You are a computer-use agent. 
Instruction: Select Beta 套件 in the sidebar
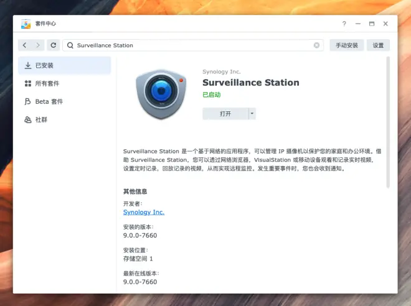65,101
